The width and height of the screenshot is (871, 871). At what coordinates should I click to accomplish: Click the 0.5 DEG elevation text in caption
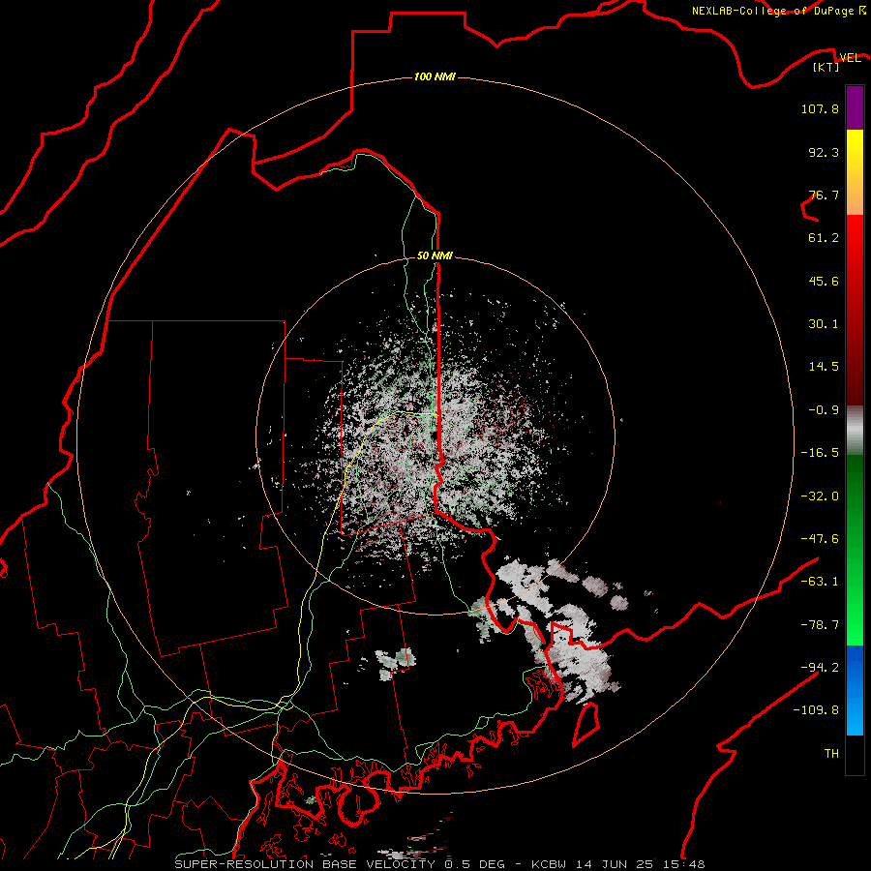474,864
